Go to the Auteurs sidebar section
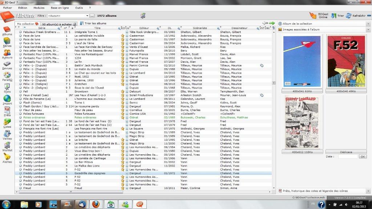The height and width of the screenshot is (209, 372). (7, 54)
